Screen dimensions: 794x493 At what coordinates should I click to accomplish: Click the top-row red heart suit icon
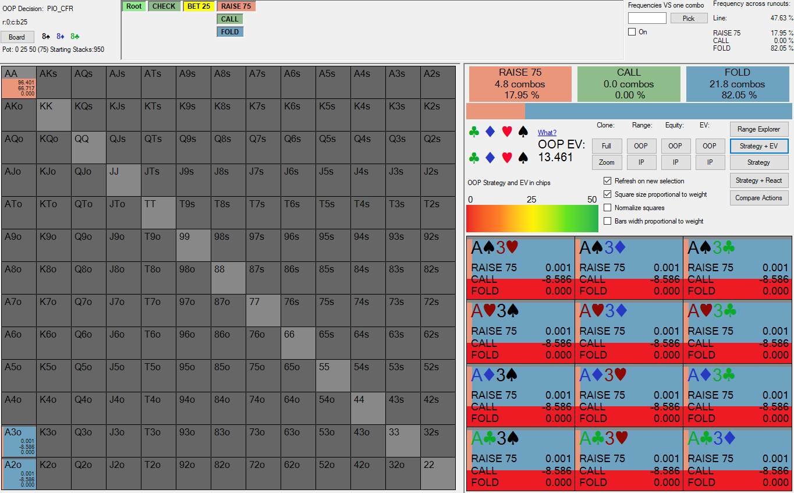pyautogui.click(x=507, y=132)
